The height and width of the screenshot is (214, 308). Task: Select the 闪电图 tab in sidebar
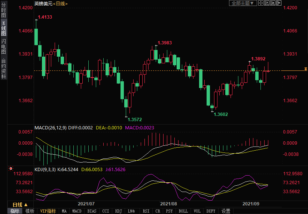tap(3, 46)
